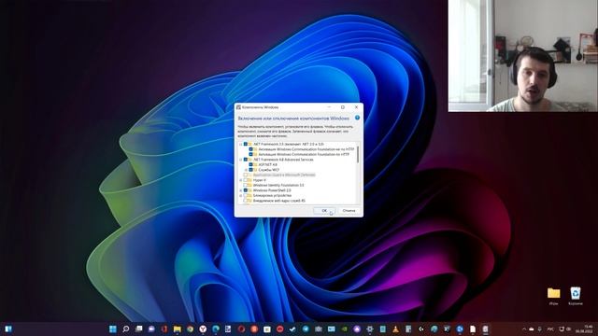Toggle WCF HTTP Activation checkbox
This screenshot has width=598, height=336.
point(250,154)
